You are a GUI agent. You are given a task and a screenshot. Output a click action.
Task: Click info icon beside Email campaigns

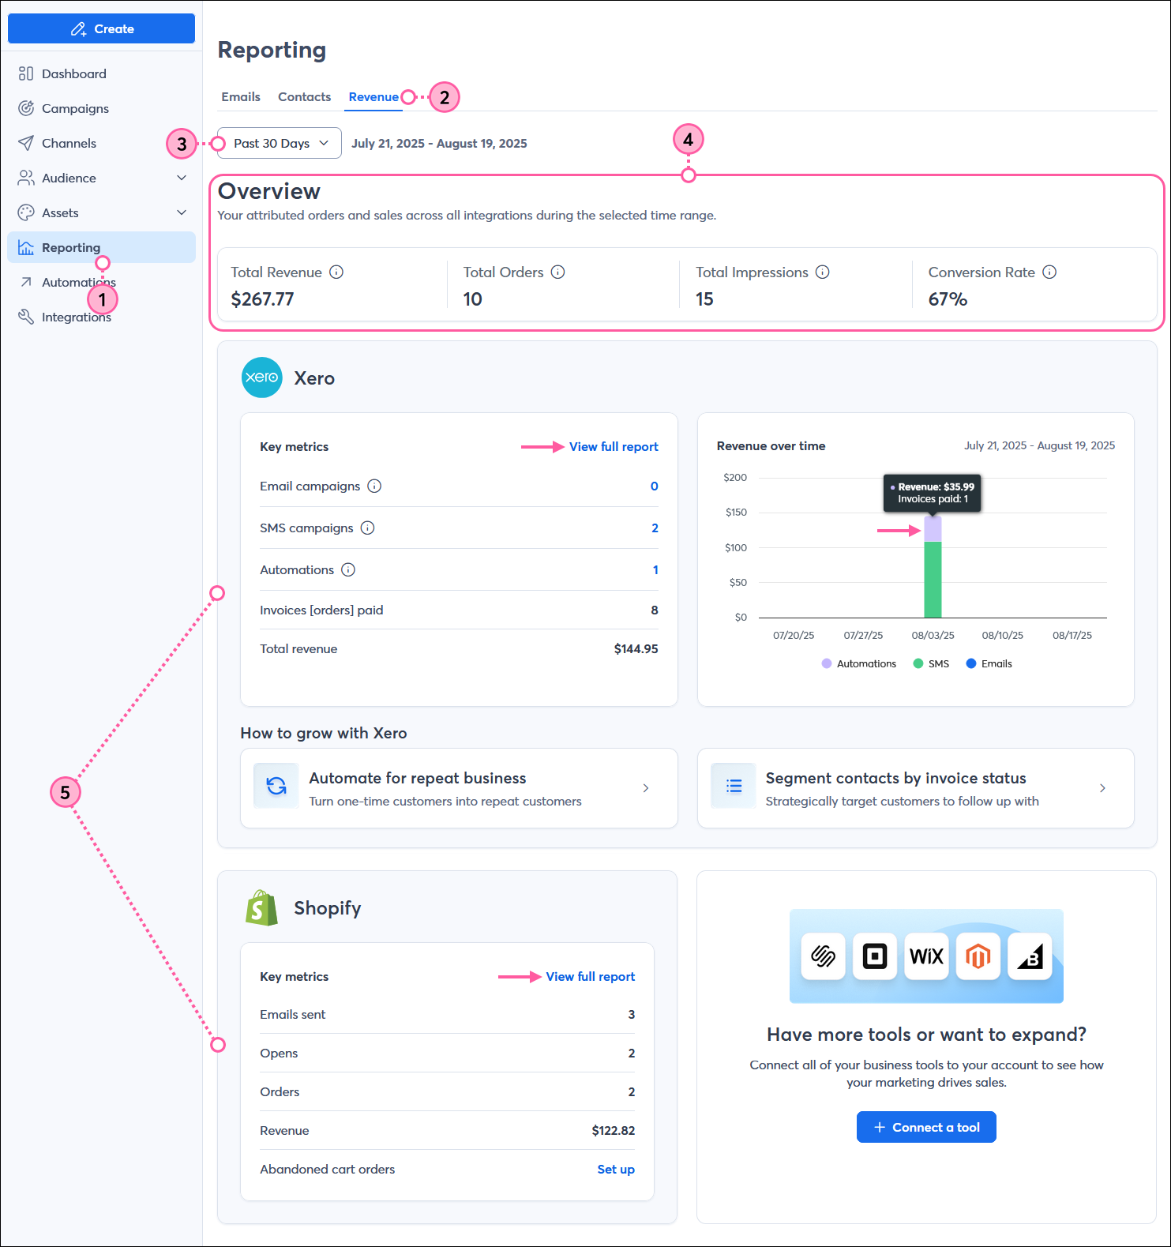click(374, 486)
